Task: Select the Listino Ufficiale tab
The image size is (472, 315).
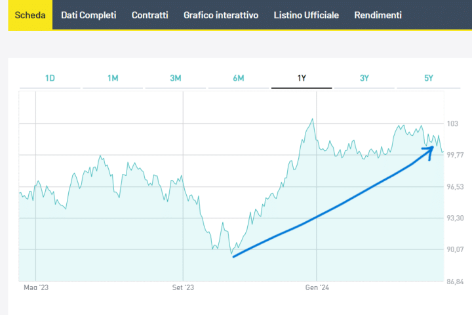Action: point(306,15)
